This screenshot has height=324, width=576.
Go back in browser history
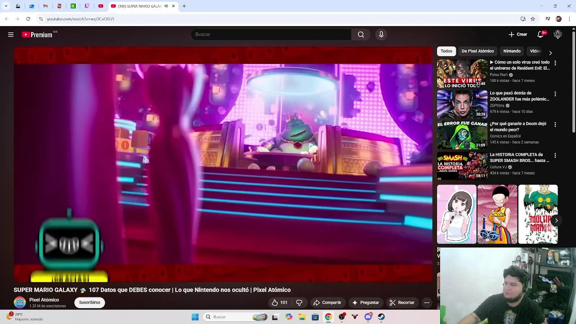[x=6, y=19]
